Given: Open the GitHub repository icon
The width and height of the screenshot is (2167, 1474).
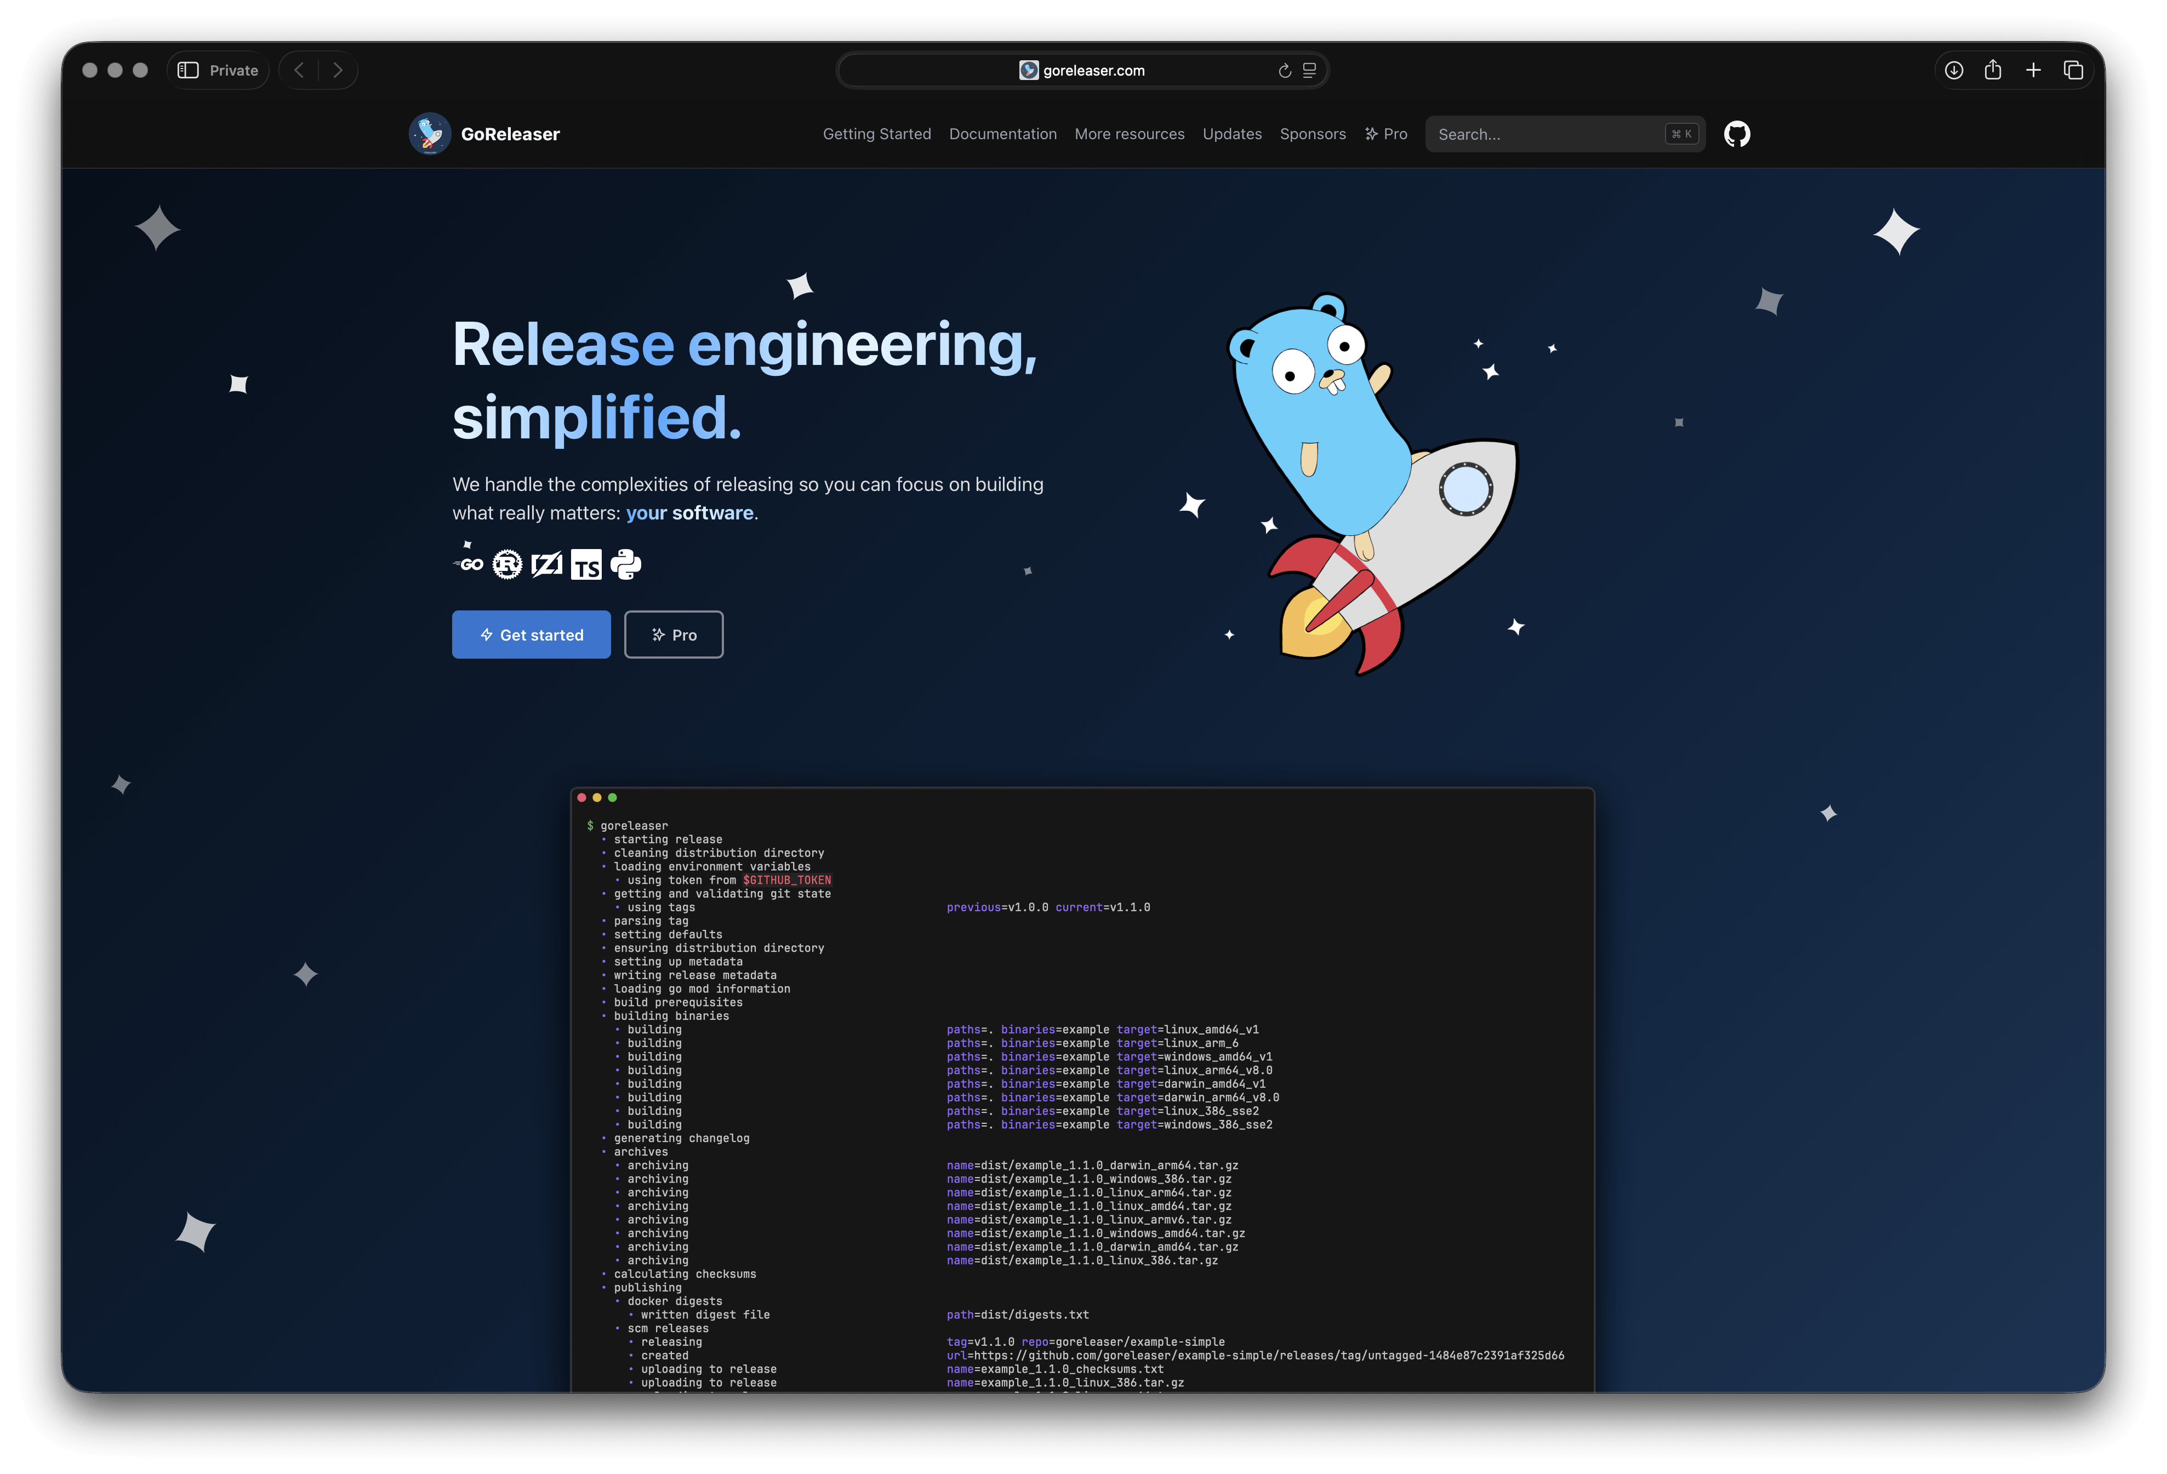Looking at the screenshot, I should [1736, 134].
